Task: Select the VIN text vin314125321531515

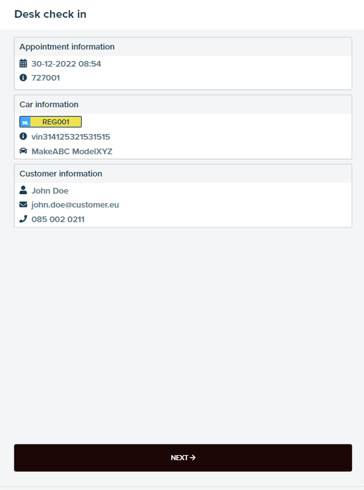Action: point(71,137)
